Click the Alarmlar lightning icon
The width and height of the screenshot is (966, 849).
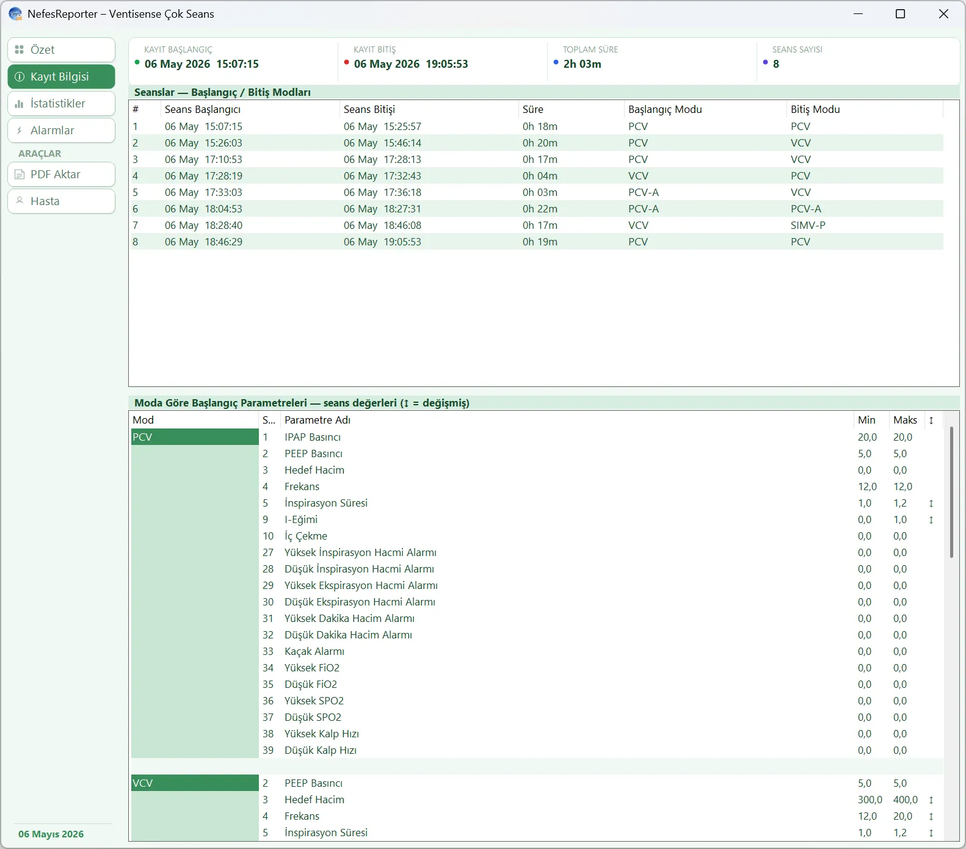click(x=20, y=131)
